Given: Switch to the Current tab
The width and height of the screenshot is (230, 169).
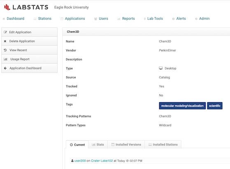Looking at the screenshot, I should (x=77, y=144).
